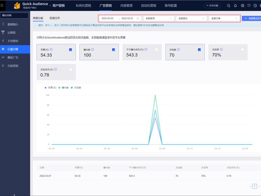261x196 pixels.
Task: Click start date 2022-02-20 field
Action: click(108, 18)
